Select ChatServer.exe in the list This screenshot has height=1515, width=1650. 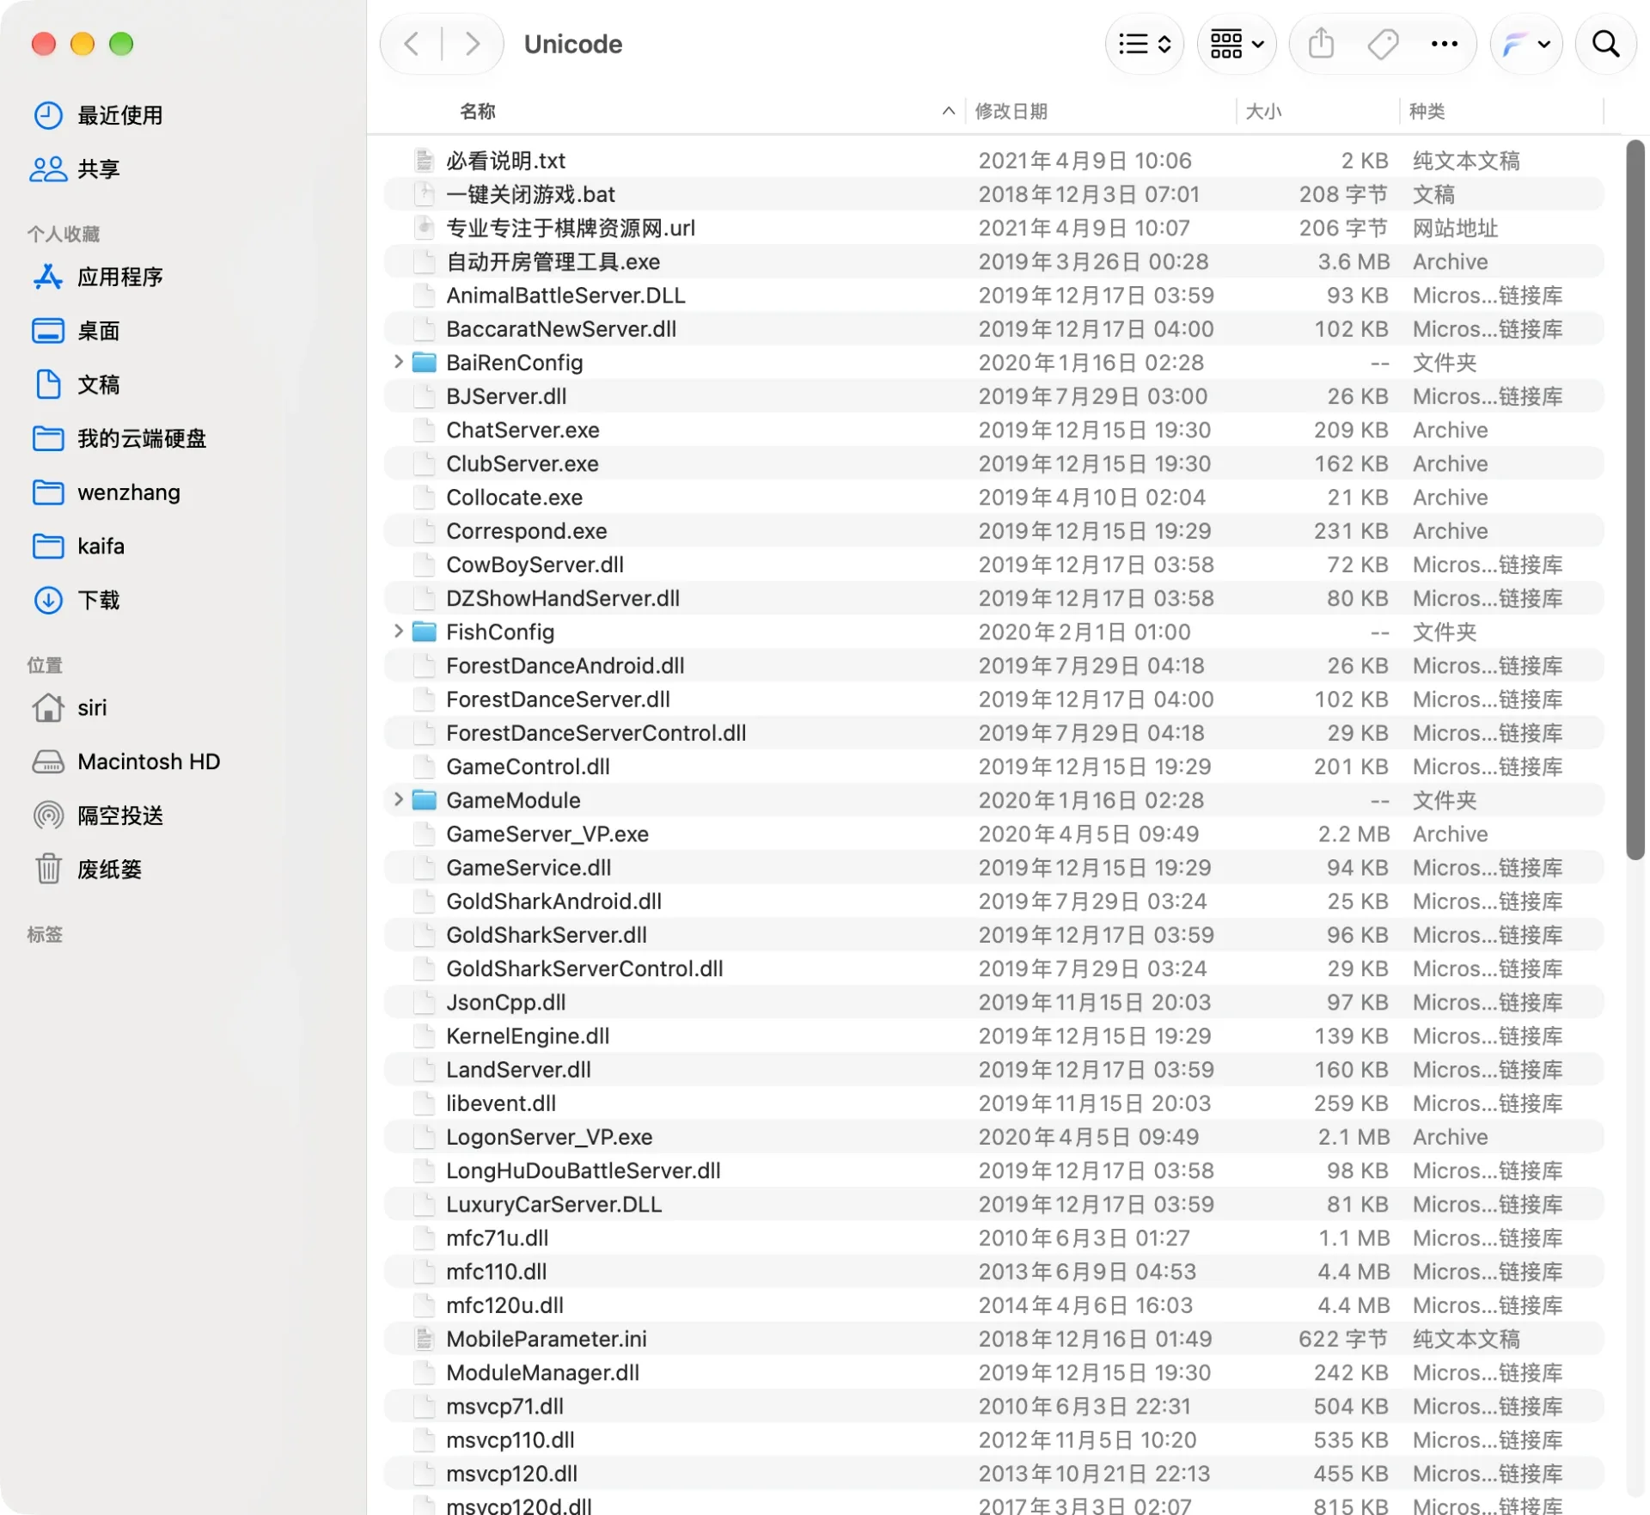coord(993,430)
